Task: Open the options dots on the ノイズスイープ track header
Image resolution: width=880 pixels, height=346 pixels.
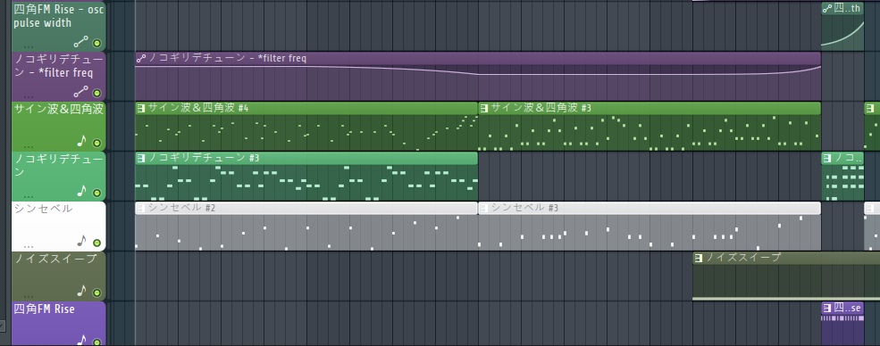Action: pos(29,296)
